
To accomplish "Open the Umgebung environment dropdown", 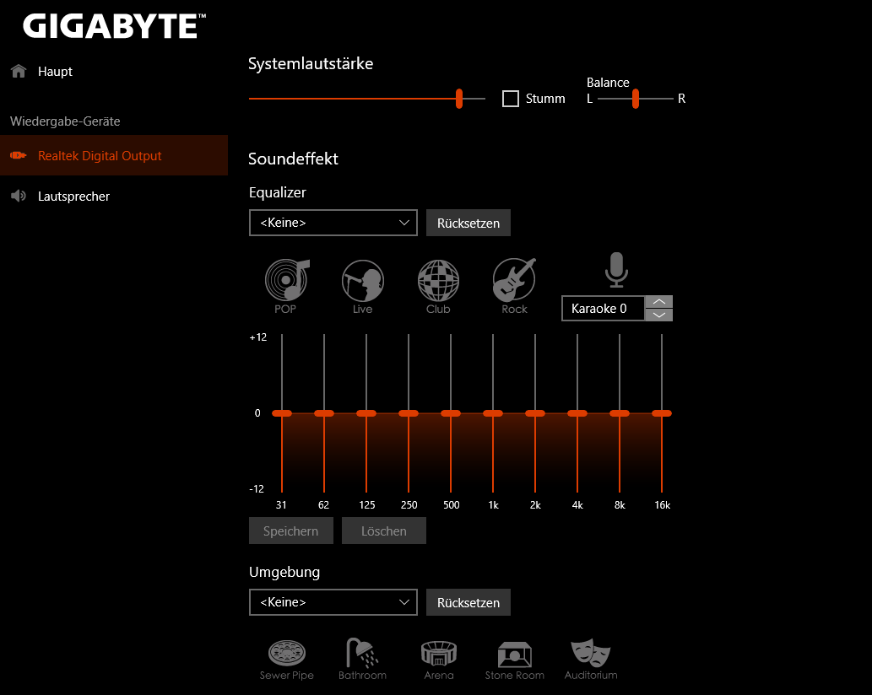I will click(x=333, y=602).
